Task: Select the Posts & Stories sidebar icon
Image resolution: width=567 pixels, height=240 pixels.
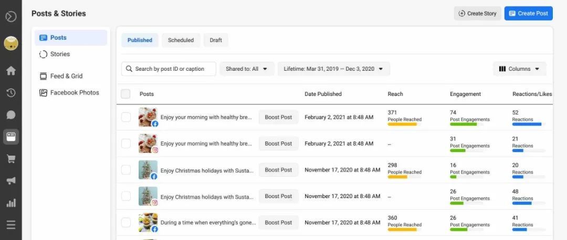Action: (x=11, y=137)
